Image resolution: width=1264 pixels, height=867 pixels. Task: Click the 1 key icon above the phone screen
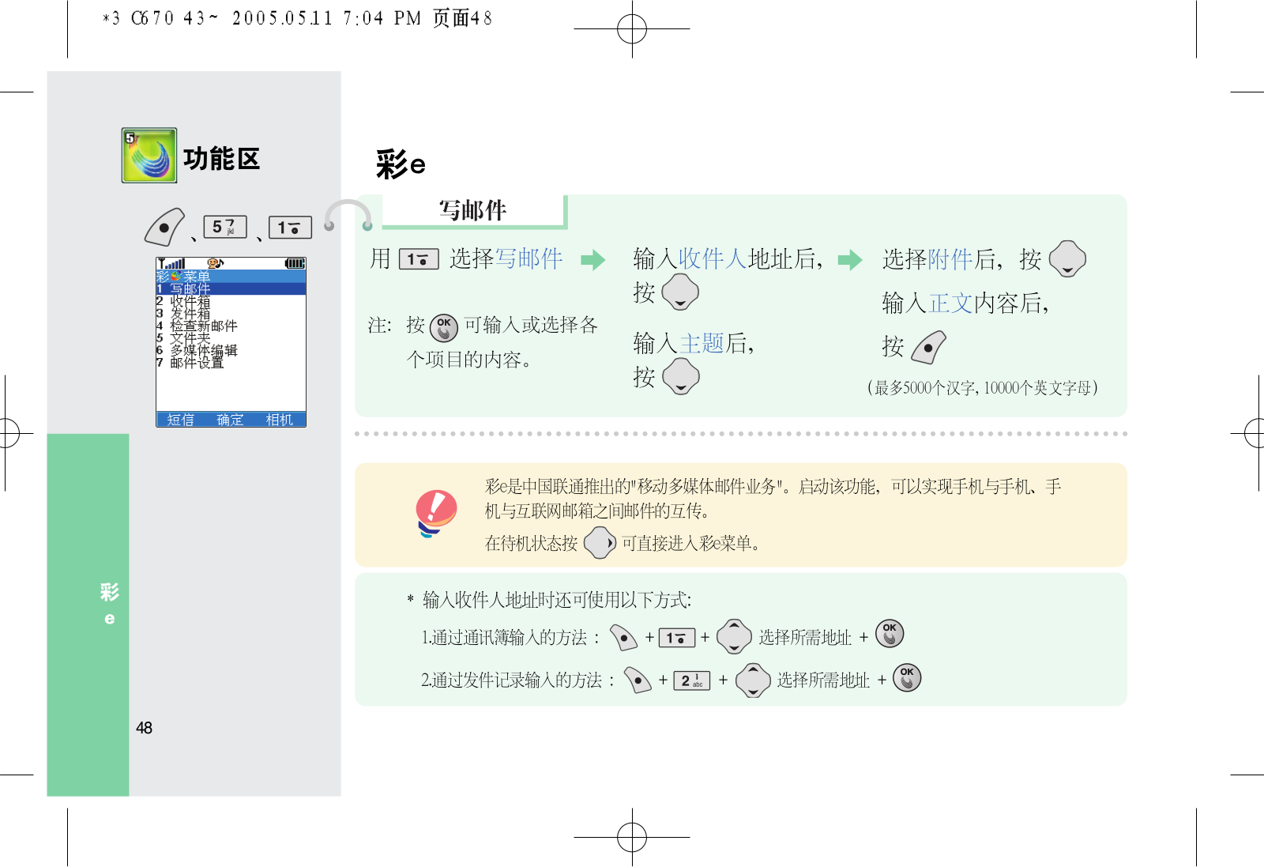click(x=290, y=228)
